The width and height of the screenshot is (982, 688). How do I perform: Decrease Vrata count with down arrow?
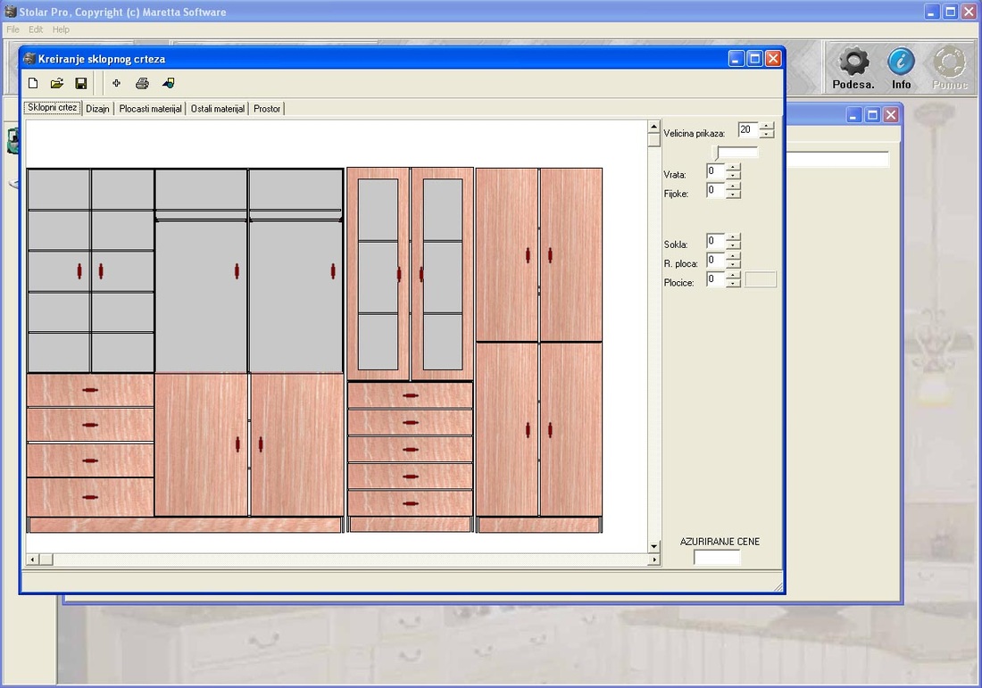click(733, 175)
